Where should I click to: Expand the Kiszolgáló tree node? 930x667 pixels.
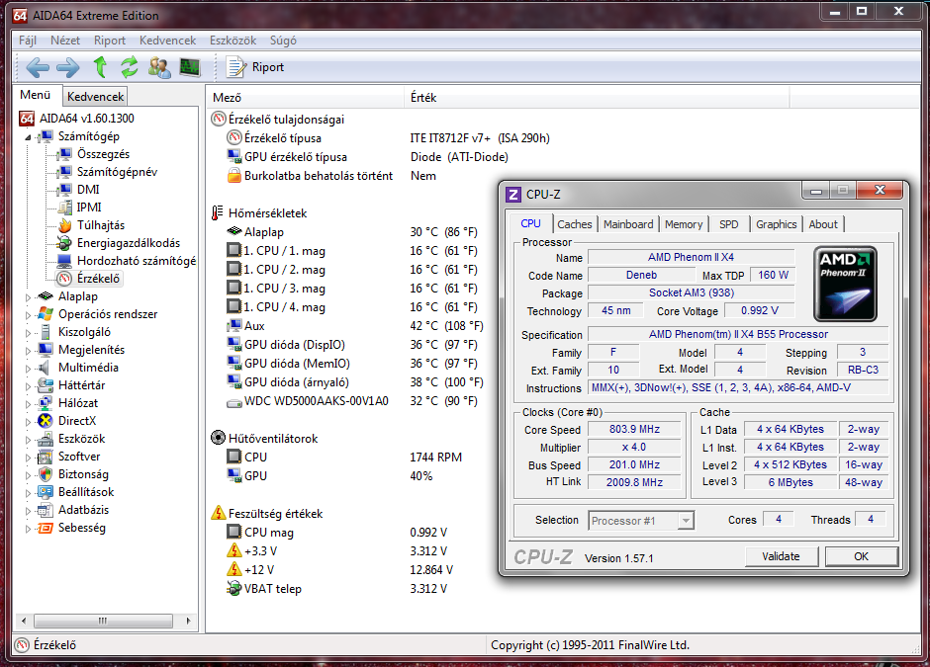[28, 332]
